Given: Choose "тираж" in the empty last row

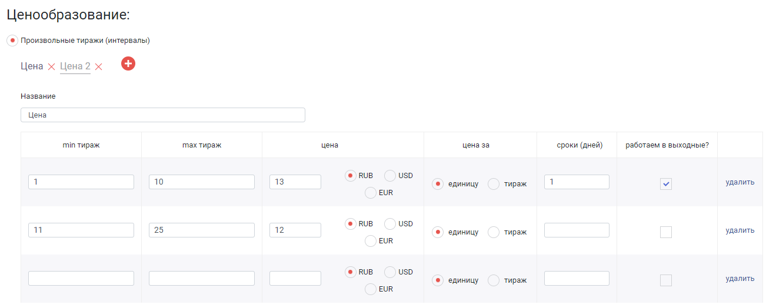Looking at the screenshot, I should coord(494,280).
